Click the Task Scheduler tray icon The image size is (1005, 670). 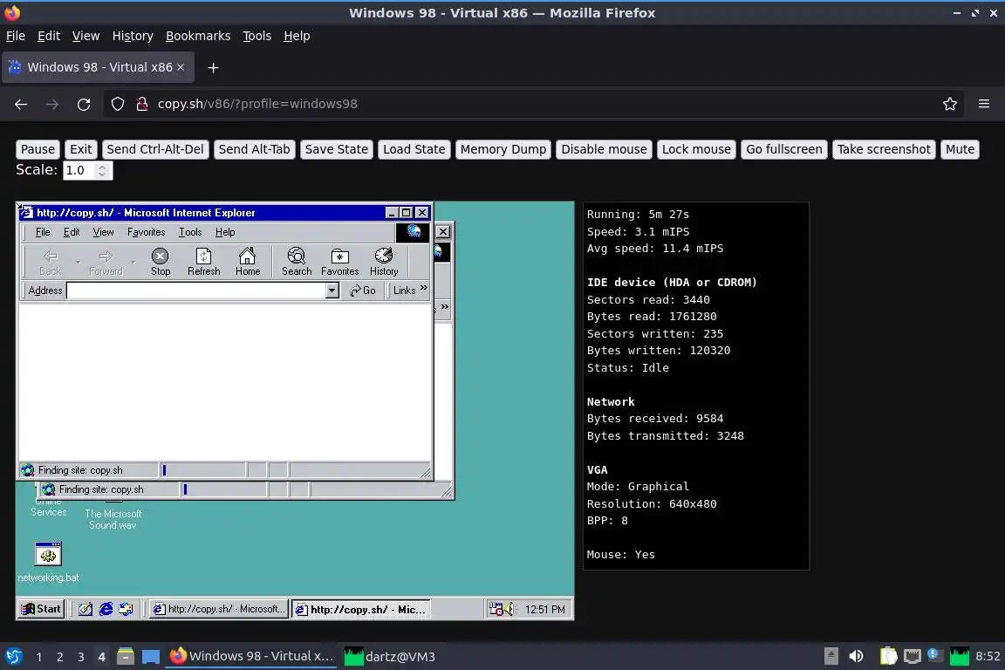[496, 609]
